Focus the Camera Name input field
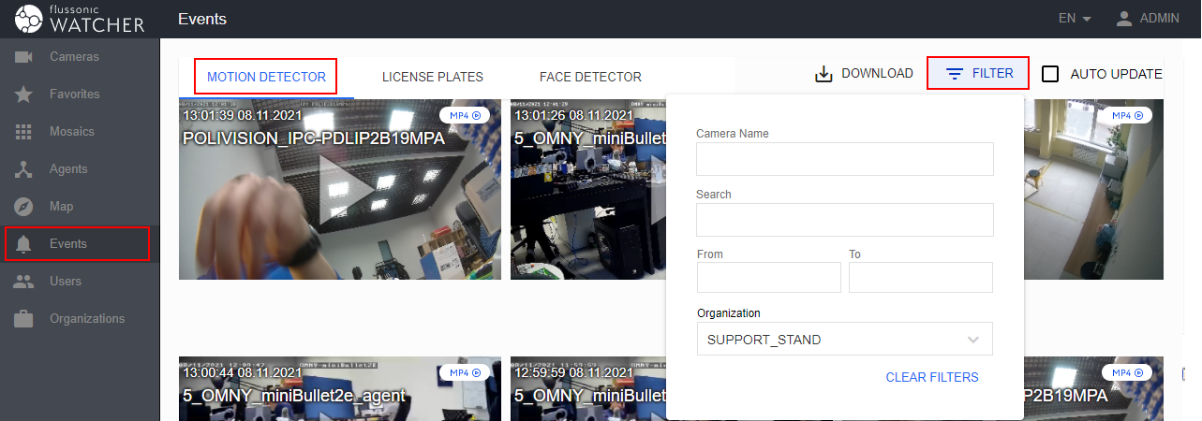The height and width of the screenshot is (421, 1202). coord(844,159)
